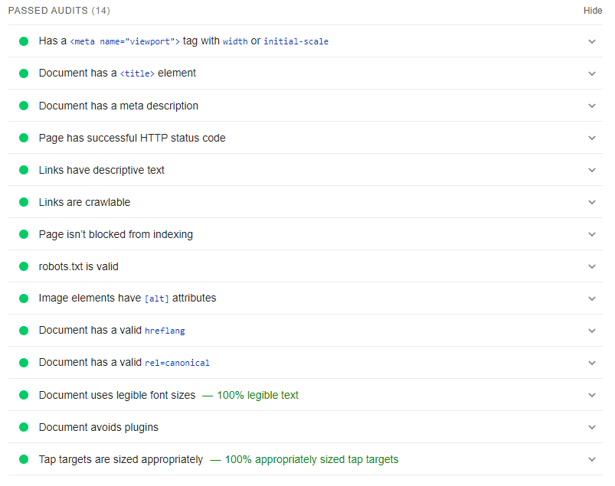Click the 100% legible text label
This screenshot has width=615, height=486.
click(x=257, y=395)
